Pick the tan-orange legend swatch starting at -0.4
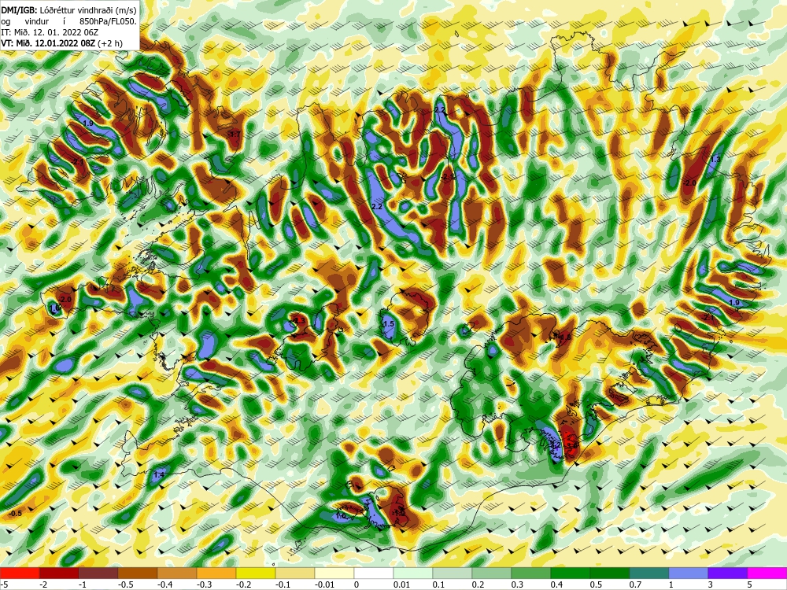Screen dimensions: 787x590 (177, 573)
